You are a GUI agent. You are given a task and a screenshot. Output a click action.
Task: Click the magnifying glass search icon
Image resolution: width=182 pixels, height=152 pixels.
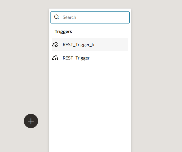point(57,17)
